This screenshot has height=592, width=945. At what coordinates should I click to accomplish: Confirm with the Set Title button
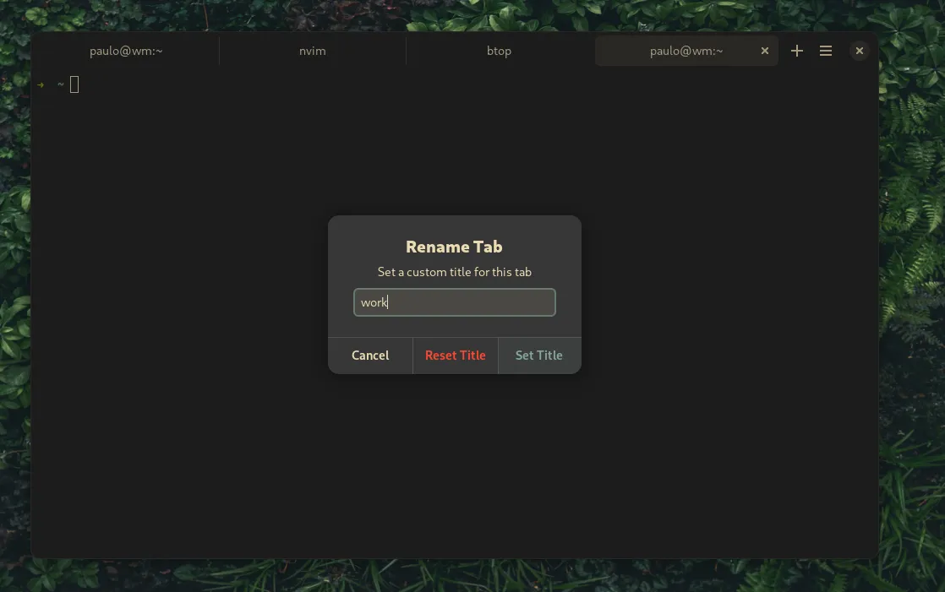(538, 356)
